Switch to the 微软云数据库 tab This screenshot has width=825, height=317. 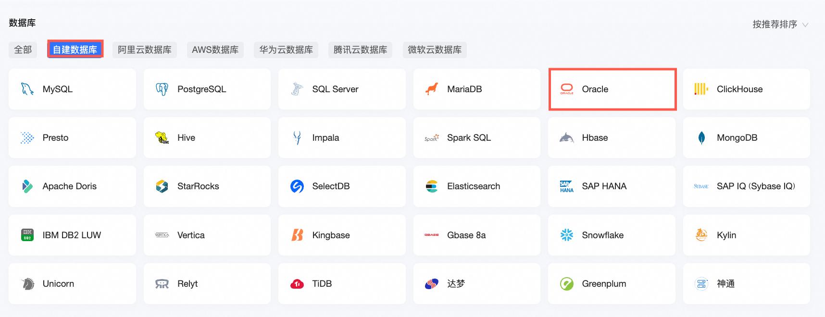click(x=435, y=49)
